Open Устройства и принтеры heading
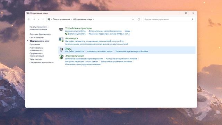This screenshot has width=222, height=125. tap(78, 28)
